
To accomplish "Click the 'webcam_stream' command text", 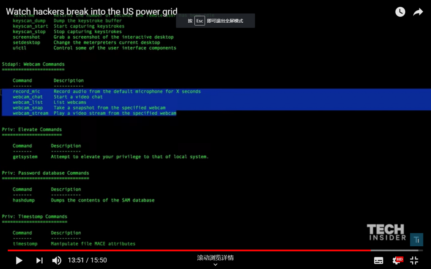I will 30,113.
